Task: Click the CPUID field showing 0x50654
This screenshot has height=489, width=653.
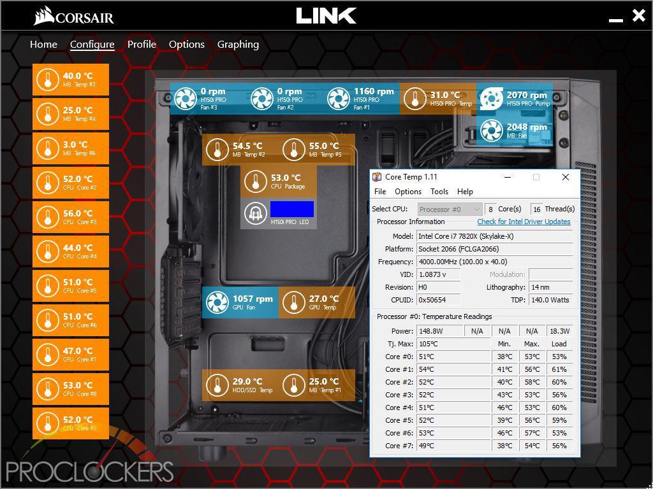Action: pos(439,300)
